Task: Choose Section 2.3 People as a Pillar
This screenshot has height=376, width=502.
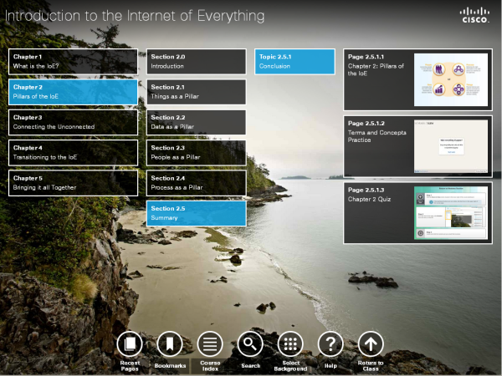Action: pyautogui.click(x=196, y=152)
